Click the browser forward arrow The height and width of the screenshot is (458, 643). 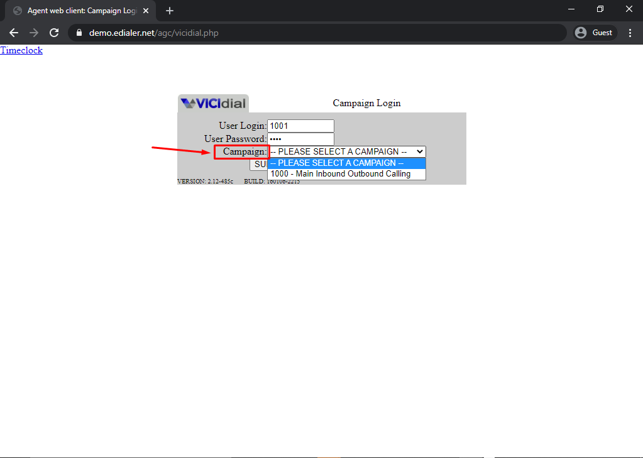[34, 33]
